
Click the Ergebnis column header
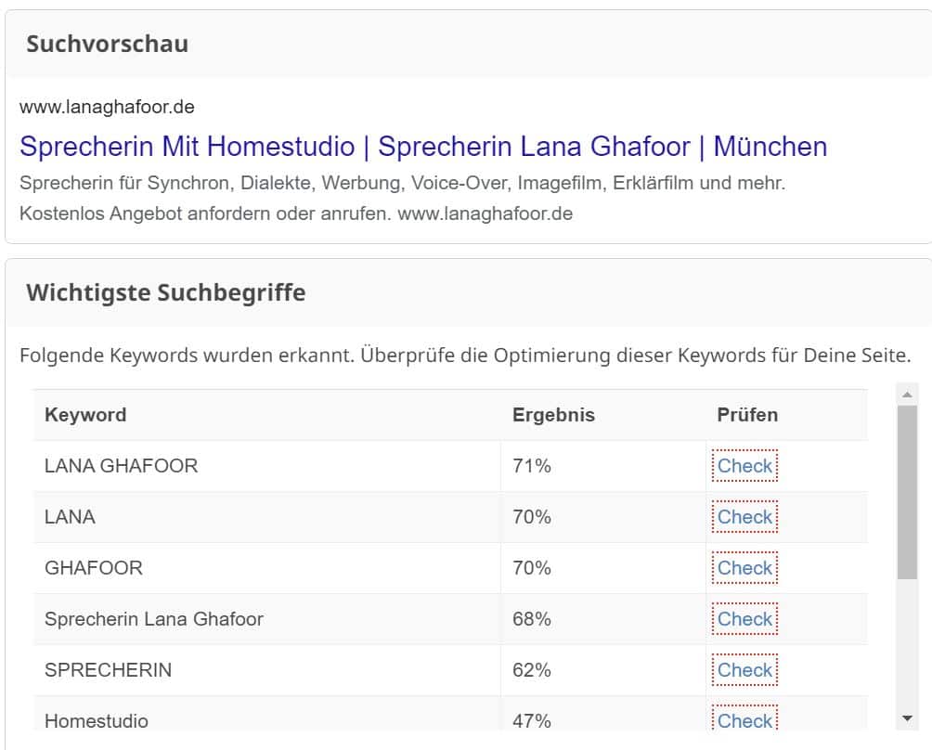(553, 415)
